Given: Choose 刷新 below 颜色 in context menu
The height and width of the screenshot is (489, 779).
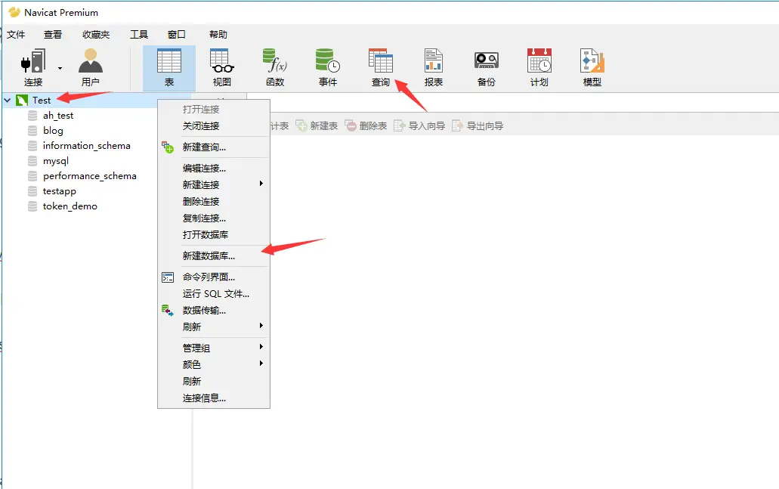Looking at the screenshot, I should tap(214, 381).
